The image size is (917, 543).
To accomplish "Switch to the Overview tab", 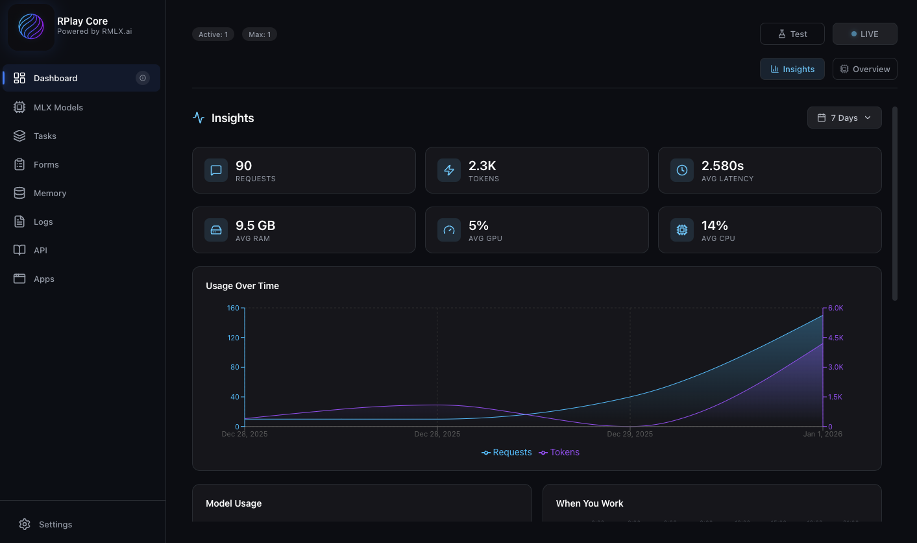I will 864,68.
